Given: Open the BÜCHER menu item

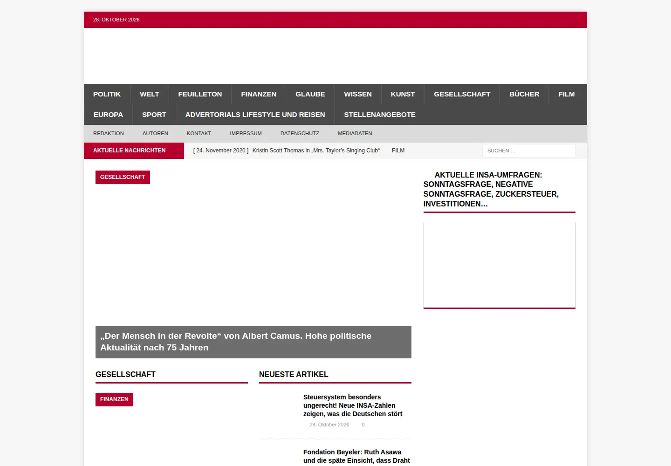Looking at the screenshot, I should (x=524, y=94).
